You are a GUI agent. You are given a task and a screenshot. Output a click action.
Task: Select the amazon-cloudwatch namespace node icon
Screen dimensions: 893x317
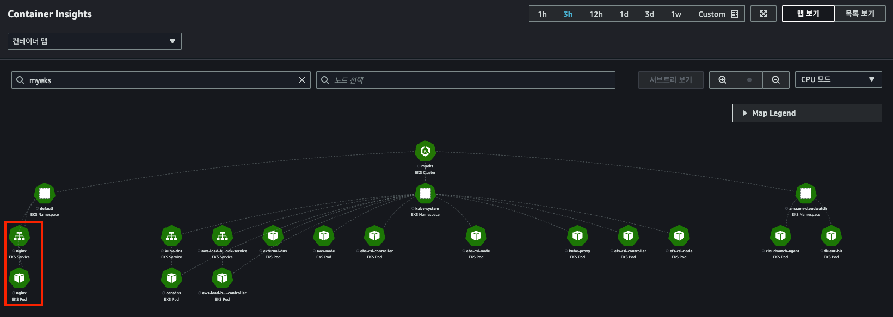806,193
